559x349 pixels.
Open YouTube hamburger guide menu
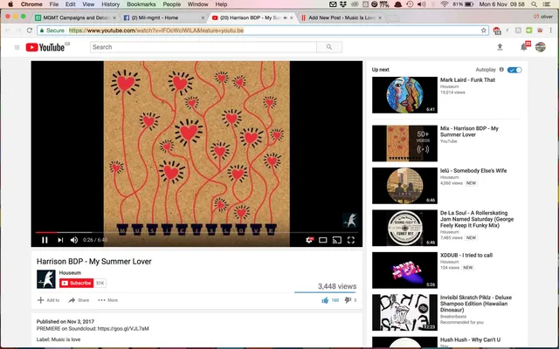pos(17,47)
